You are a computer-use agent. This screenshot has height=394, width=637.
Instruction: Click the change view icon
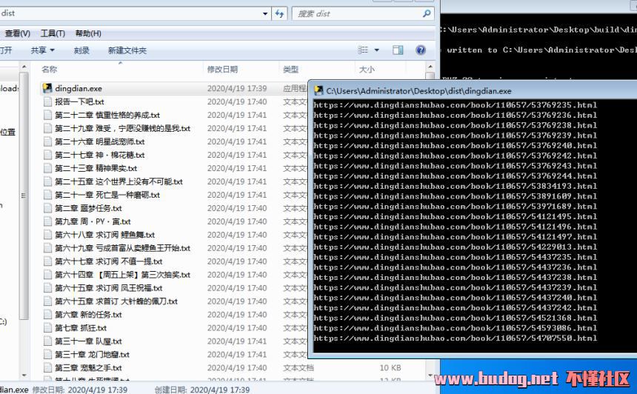tap(363, 50)
